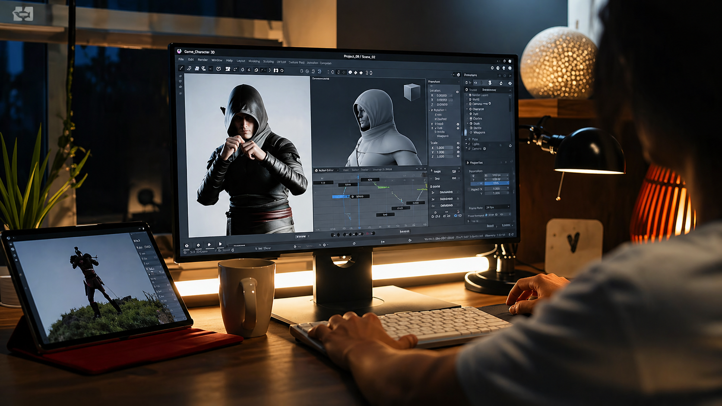Open the Render menu
The width and height of the screenshot is (722, 406).
pos(203,60)
